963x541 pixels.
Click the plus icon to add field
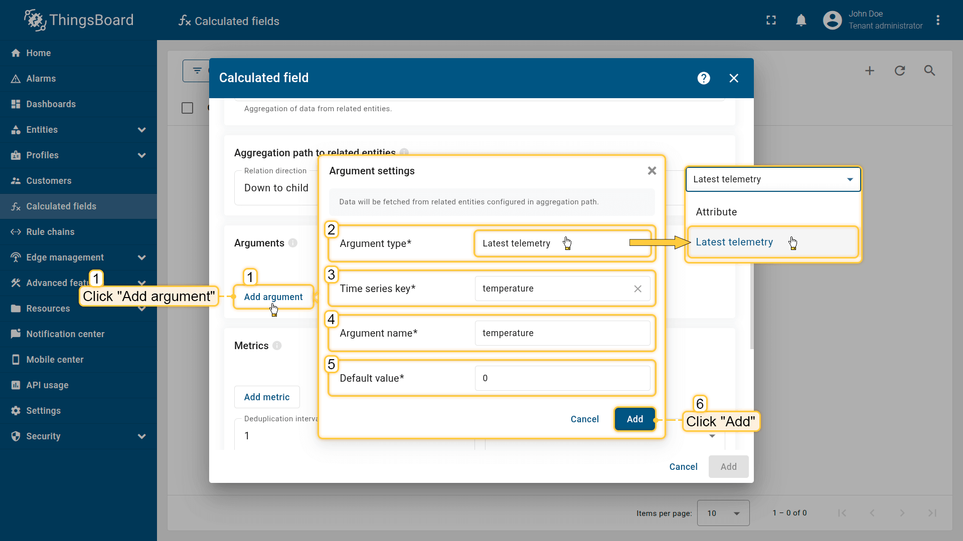click(x=870, y=71)
